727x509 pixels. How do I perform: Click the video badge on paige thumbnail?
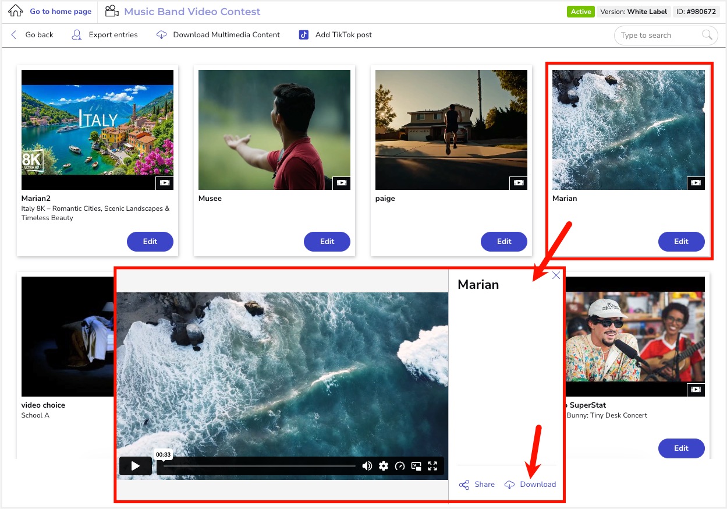[519, 183]
